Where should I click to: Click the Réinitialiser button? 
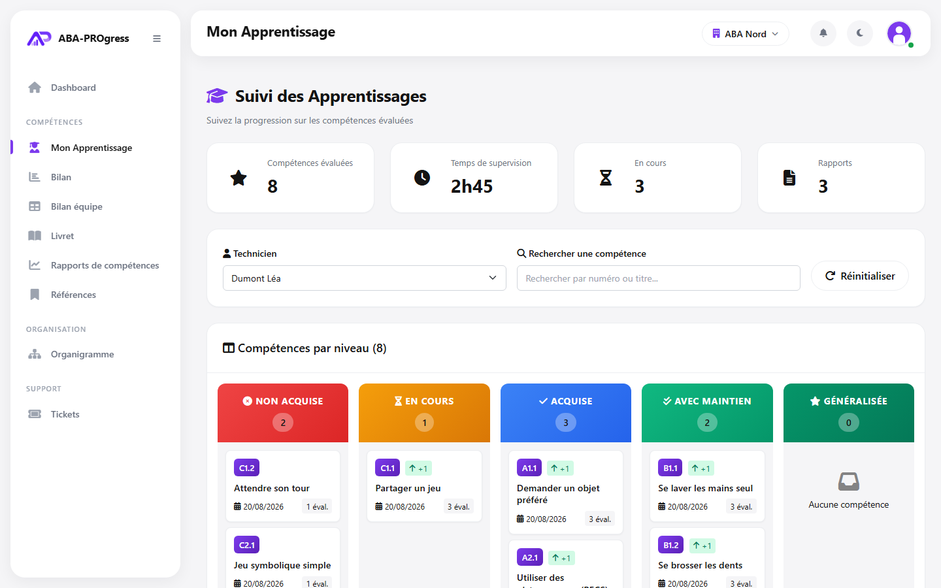point(860,276)
